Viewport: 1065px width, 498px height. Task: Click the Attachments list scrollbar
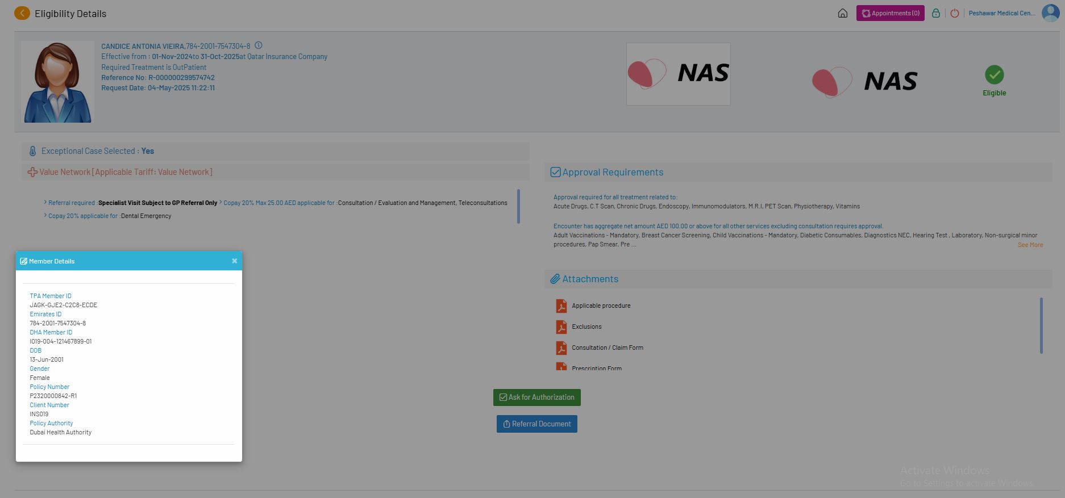pyautogui.click(x=1041, y=325)
